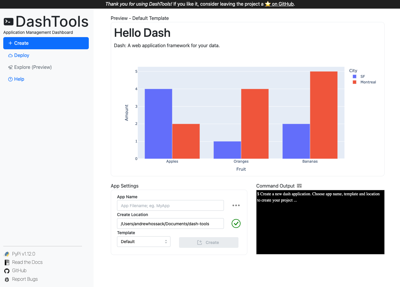Click the clear Command Output icon

click(299, 186)
